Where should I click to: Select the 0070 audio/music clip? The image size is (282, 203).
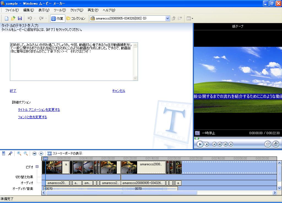[111, 188]
